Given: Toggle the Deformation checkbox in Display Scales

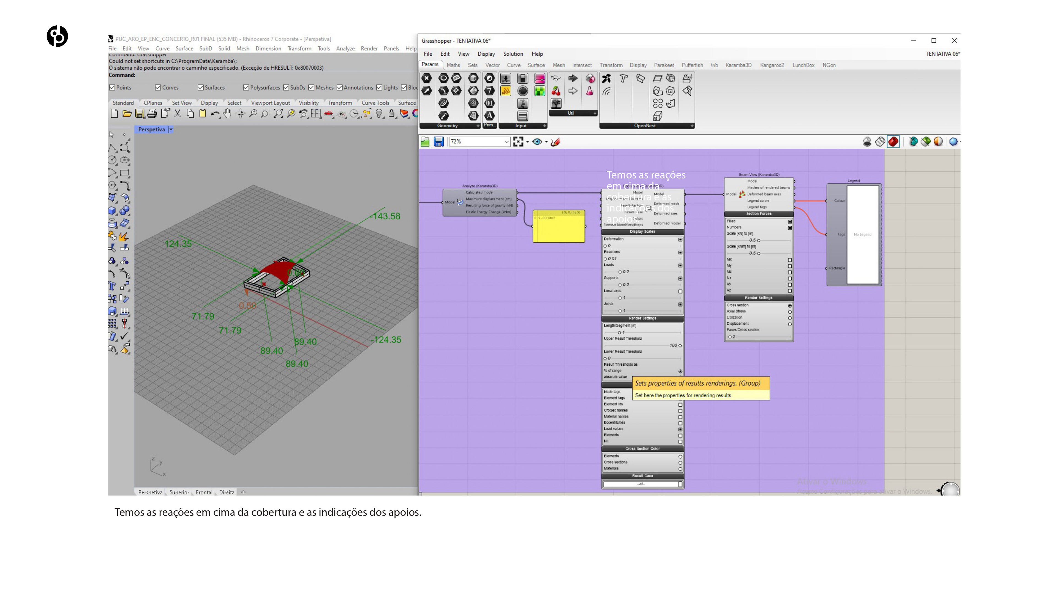Looking at the screenshot, I should pos(680,240).
